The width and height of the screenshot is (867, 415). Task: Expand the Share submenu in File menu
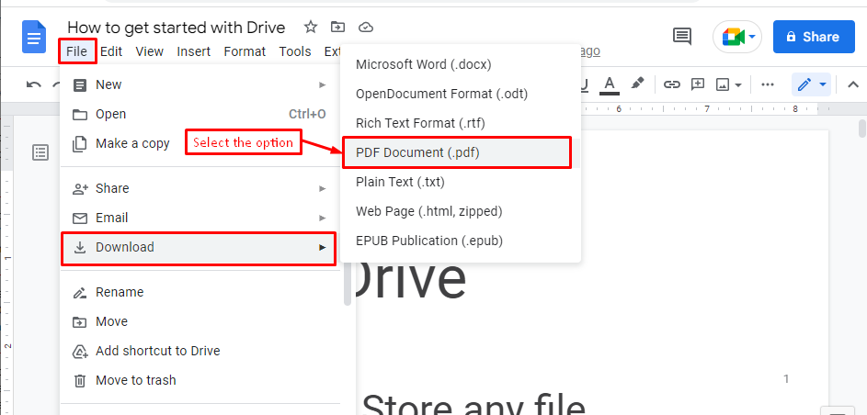pyautogui.click(x=200, y=189)
